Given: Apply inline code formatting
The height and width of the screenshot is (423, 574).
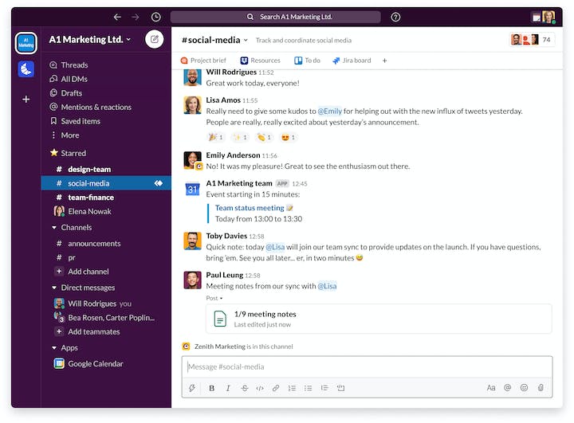Looking at the screenshot, I should pyautogui.click(x=260, y=388).
